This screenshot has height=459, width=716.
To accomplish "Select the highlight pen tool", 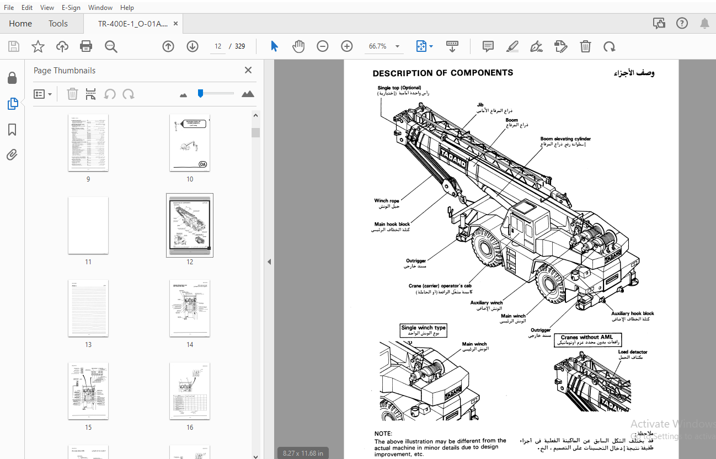I will [512, 46].
